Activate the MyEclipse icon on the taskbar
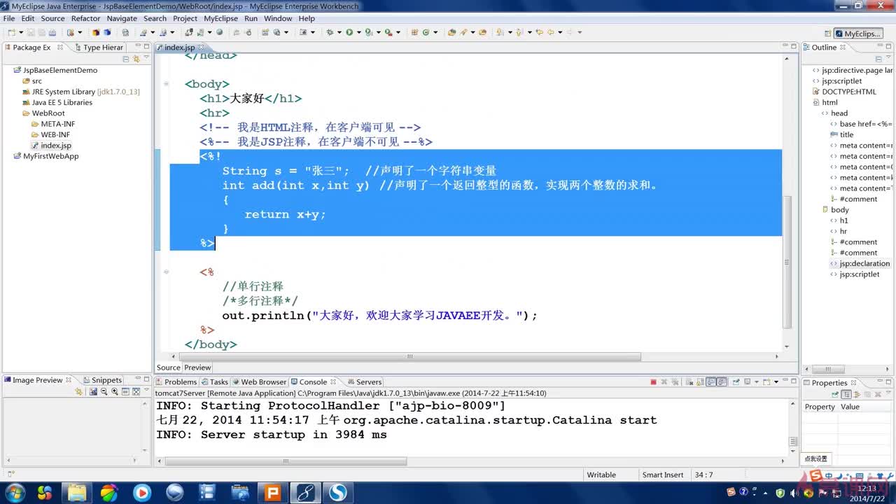This screenshot has height=504, width=896. (x=305, y=493)
